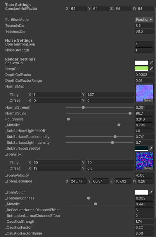Focus the TessminDis value field
The width and height of the screenshot is (156, 237).
click(144, 25)
